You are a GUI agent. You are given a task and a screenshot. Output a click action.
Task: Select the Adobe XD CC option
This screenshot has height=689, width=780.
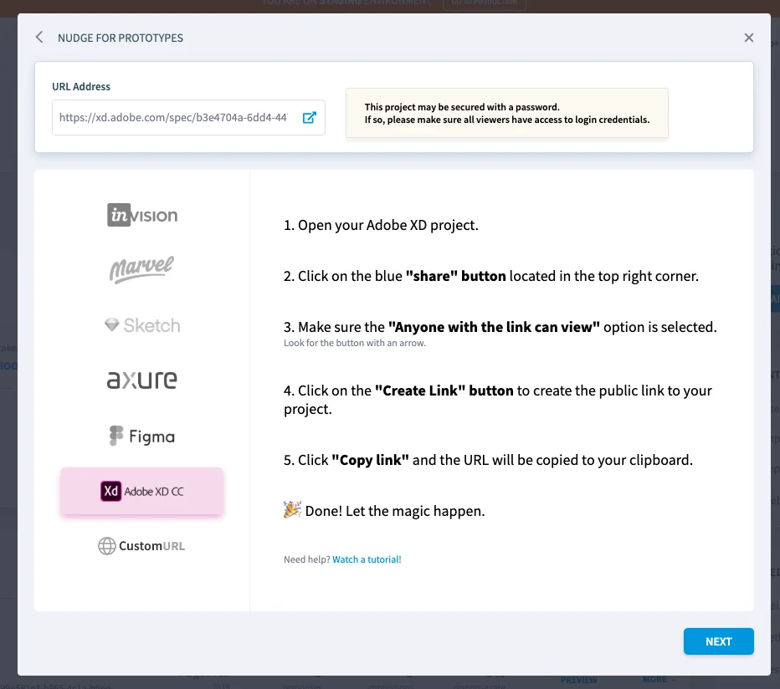coord(141,491)
